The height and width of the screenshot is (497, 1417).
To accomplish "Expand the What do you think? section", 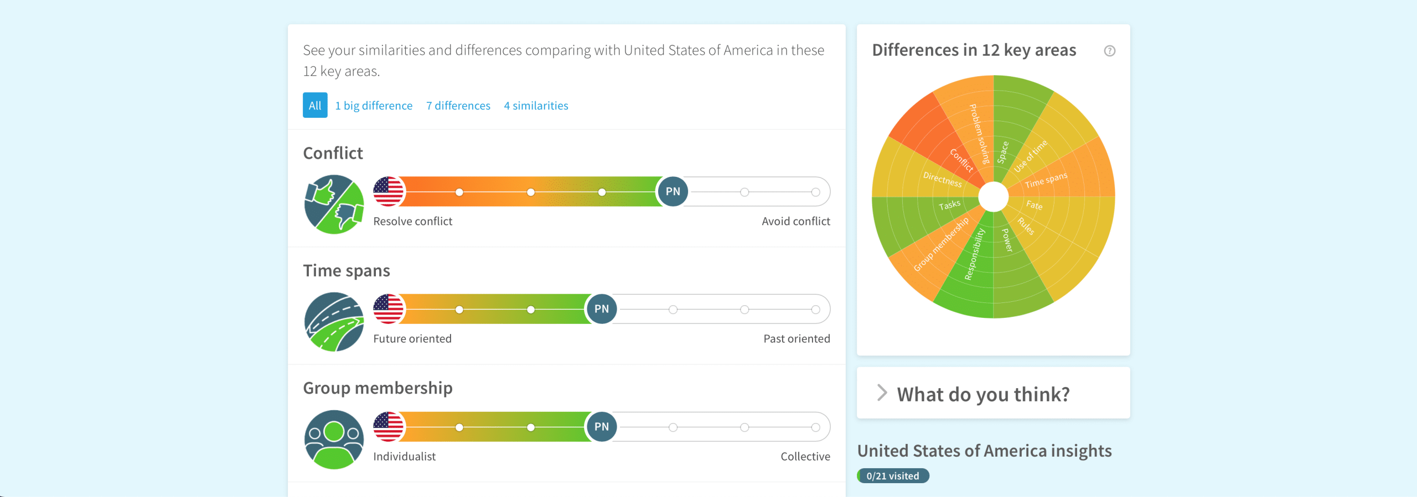I will 993,393.
